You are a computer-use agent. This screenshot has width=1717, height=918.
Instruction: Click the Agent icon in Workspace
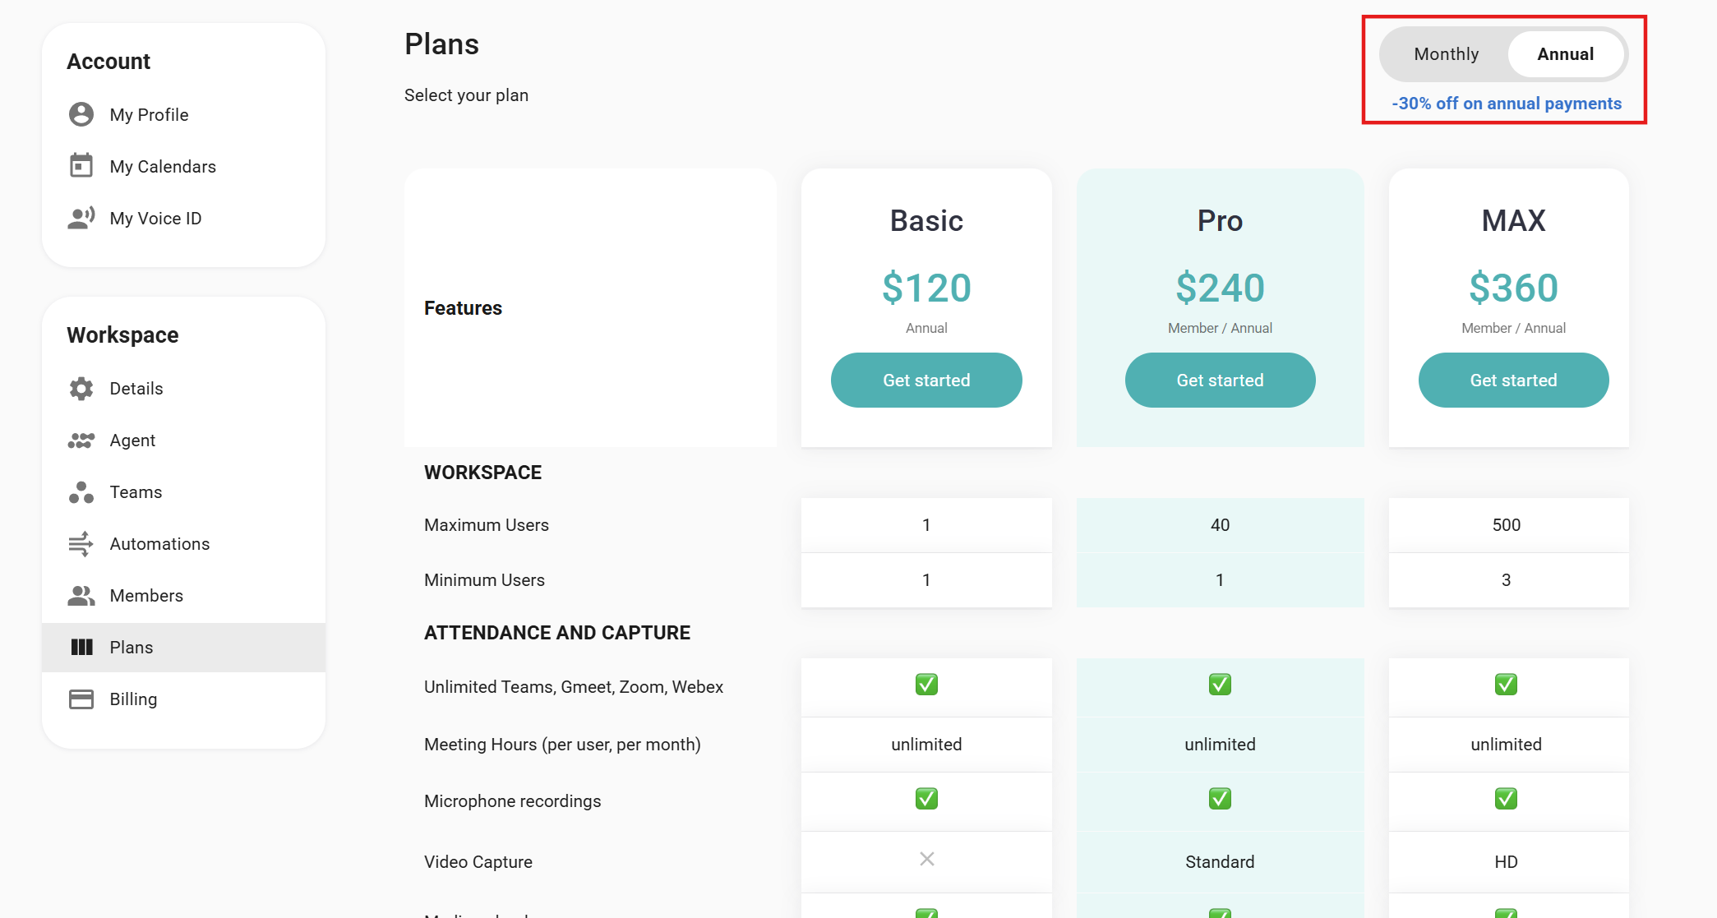point(81,441)
